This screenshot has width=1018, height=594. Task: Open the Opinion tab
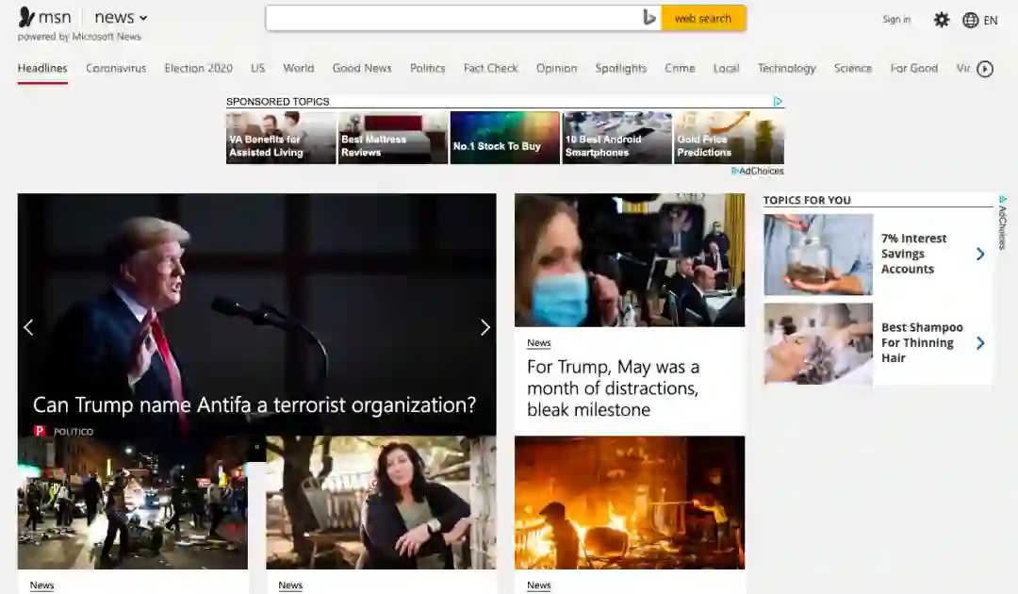556,68
